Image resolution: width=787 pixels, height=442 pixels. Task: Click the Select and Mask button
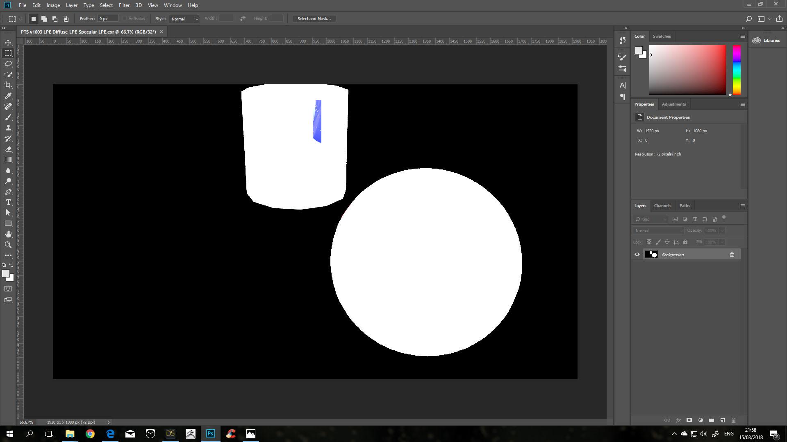(314, 19)
